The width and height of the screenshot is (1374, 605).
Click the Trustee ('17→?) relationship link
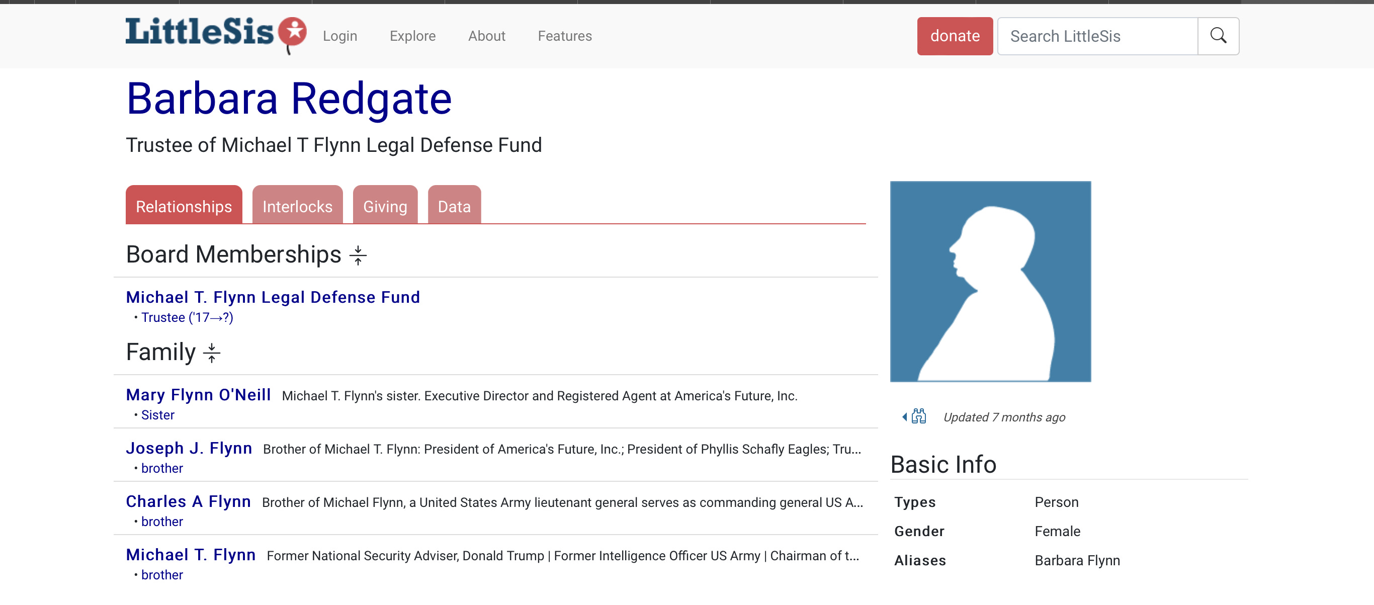[187, 317]
